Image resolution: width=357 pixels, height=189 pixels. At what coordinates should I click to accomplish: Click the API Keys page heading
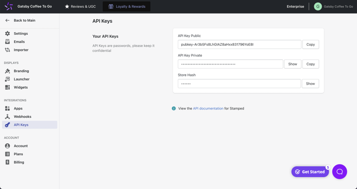tap(102, 21)
